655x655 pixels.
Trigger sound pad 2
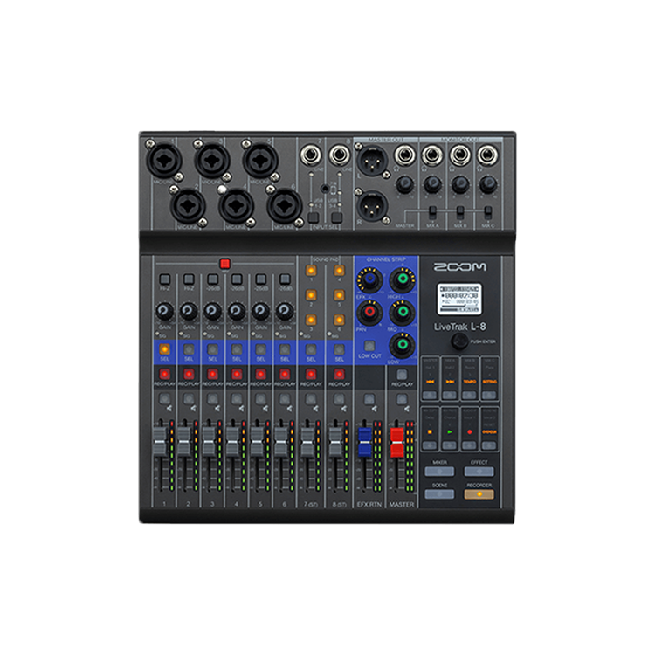tap(311, 295)
